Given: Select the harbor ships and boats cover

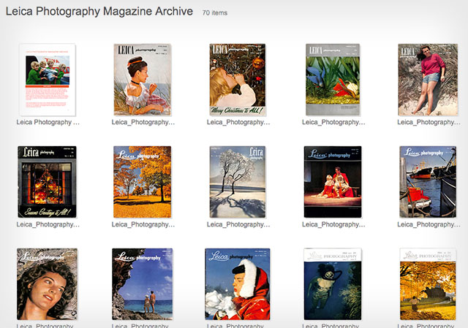Looking at the screenshot, I should (428, 182).
